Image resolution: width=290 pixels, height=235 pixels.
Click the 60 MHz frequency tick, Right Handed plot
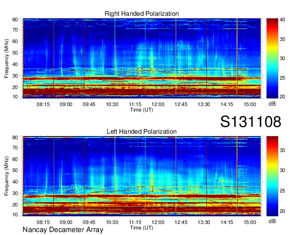[x=15, y=41]
